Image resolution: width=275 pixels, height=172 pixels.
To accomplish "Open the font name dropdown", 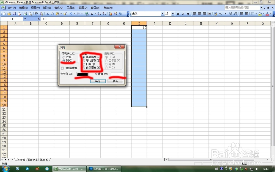I will tap(163, 14).
